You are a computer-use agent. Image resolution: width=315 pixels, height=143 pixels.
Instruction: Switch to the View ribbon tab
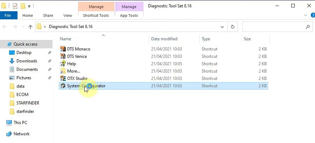tap(68, 15)
